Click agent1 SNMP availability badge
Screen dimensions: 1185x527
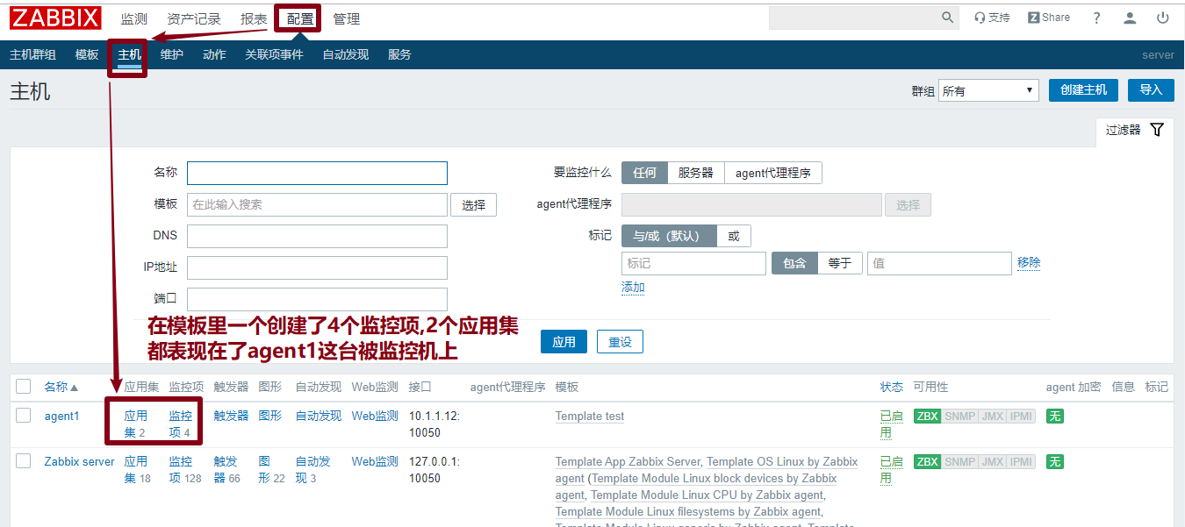tap(959, 416)
